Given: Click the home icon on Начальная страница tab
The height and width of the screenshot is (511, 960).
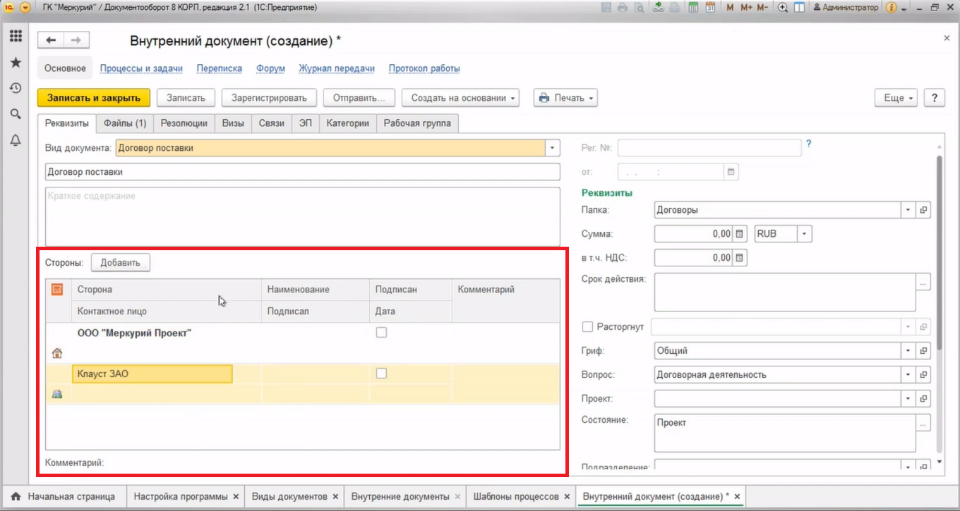Looking at the screenshot, I should pyautogui.click(x=16, y=496).
